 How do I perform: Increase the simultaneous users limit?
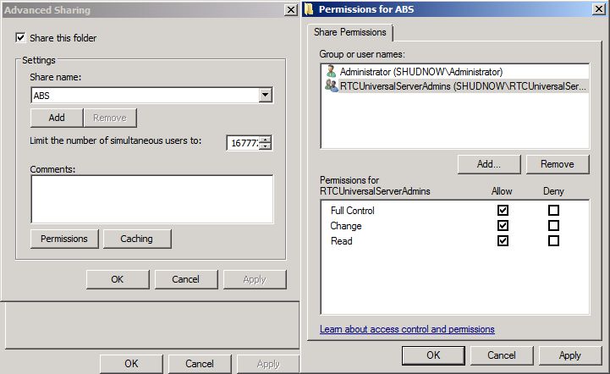click(266, 139)
